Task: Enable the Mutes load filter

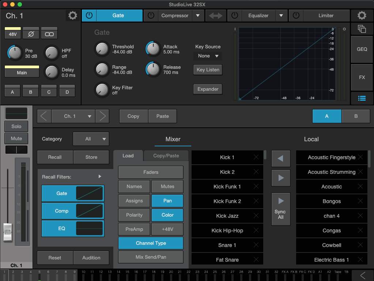Action: click(167, 187)
